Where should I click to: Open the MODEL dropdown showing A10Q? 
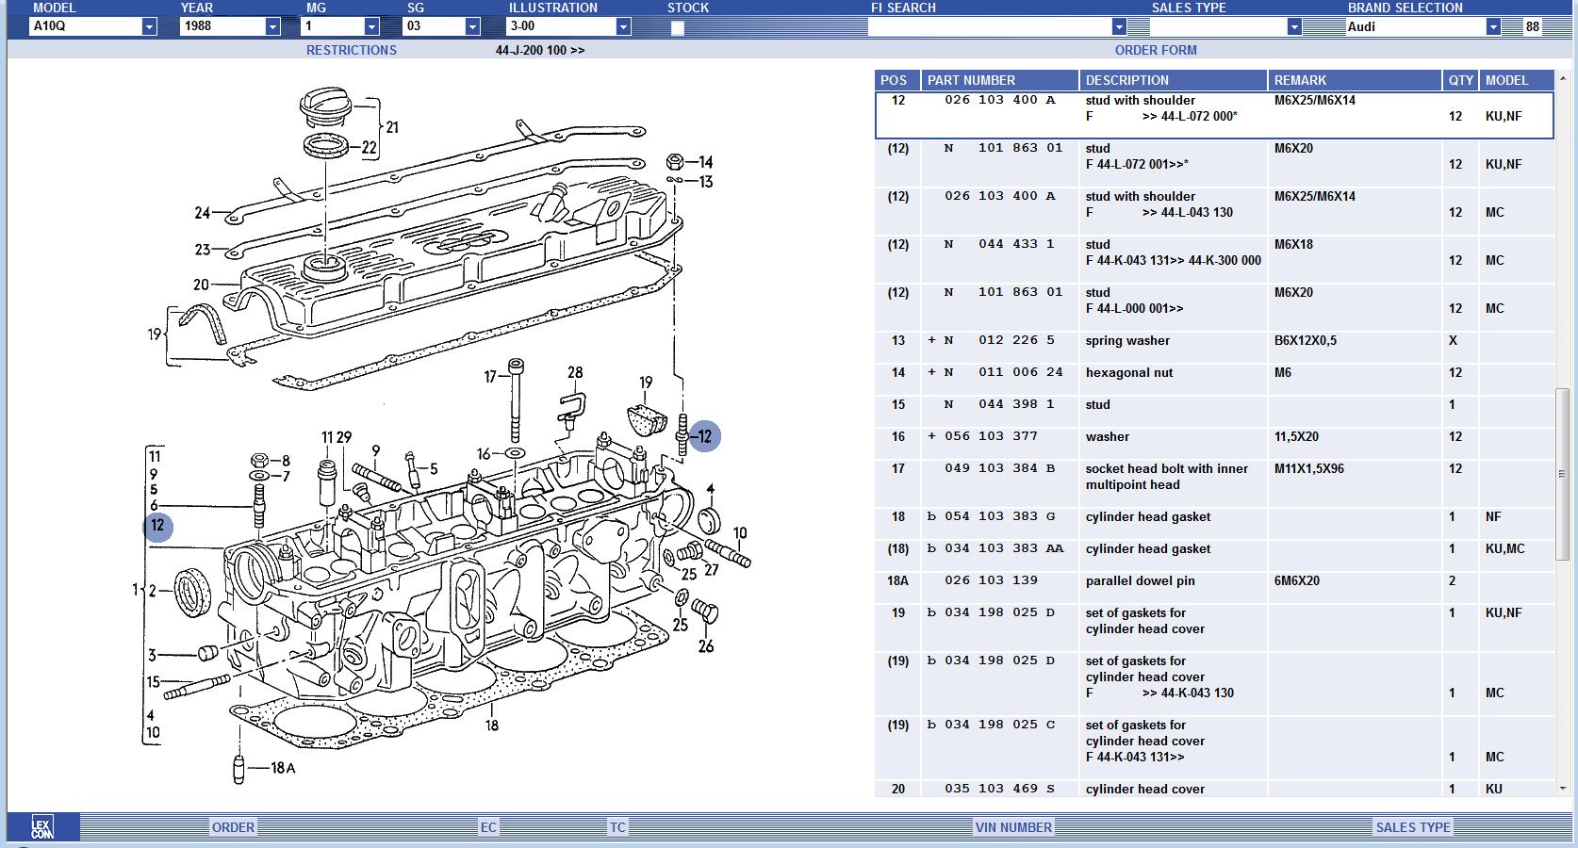[149, 27]
